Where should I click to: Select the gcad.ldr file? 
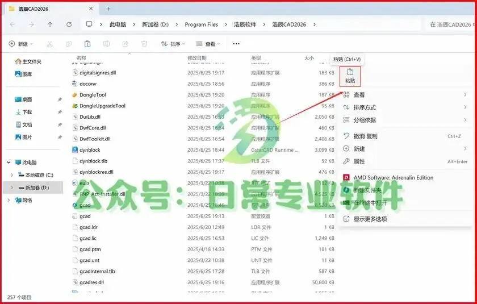point(89,227)
